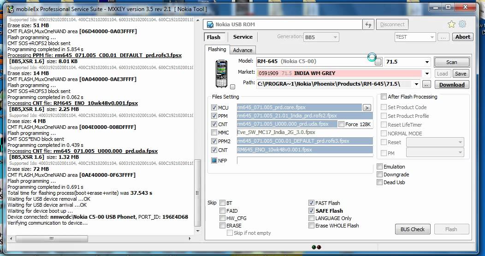Click the MCU file browse arrow button

pos(367,107)
